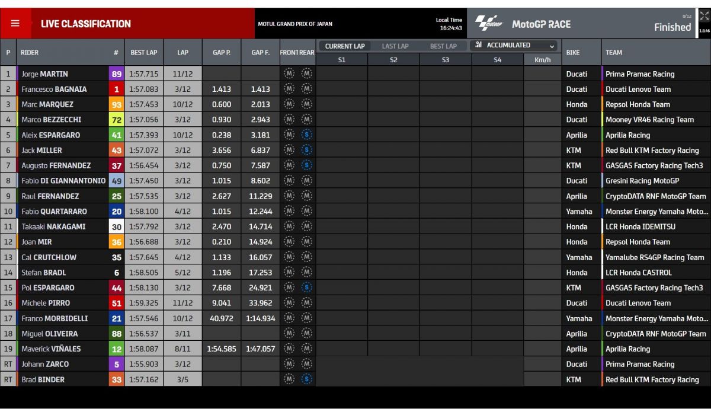The image size is (711, 409).
Task: Click Augusto Fernandez's soft rear tyre icon
Action: 306,165
